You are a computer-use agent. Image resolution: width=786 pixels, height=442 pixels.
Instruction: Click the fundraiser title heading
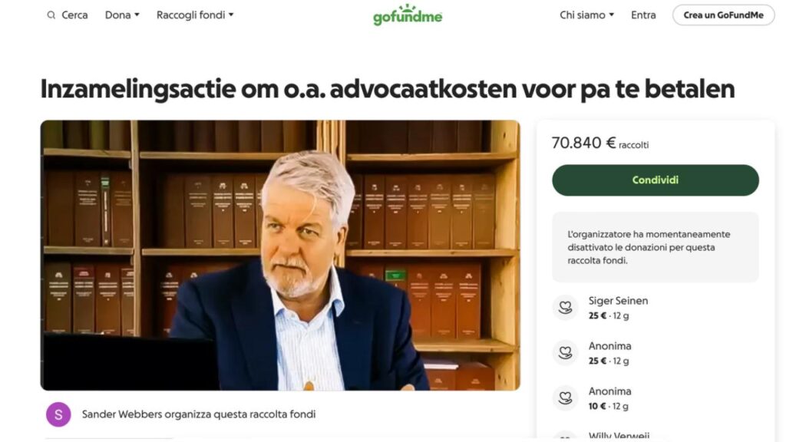tap(388, 89)
